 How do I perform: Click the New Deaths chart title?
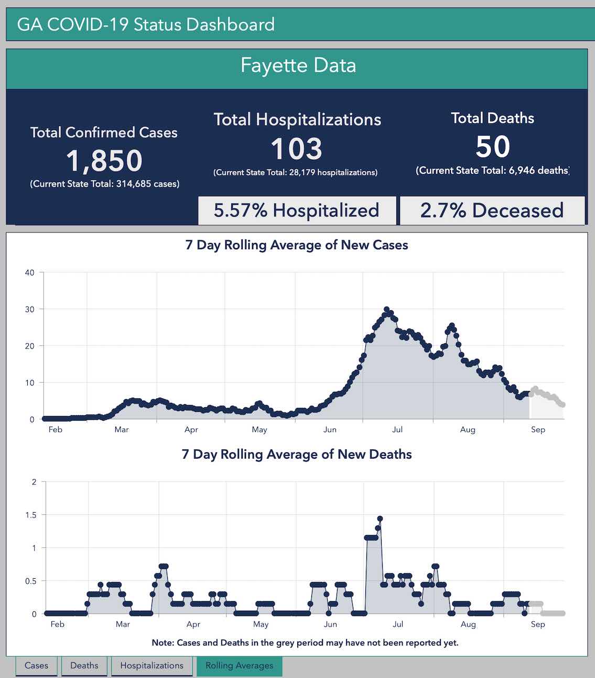click(x=297, y=454)
